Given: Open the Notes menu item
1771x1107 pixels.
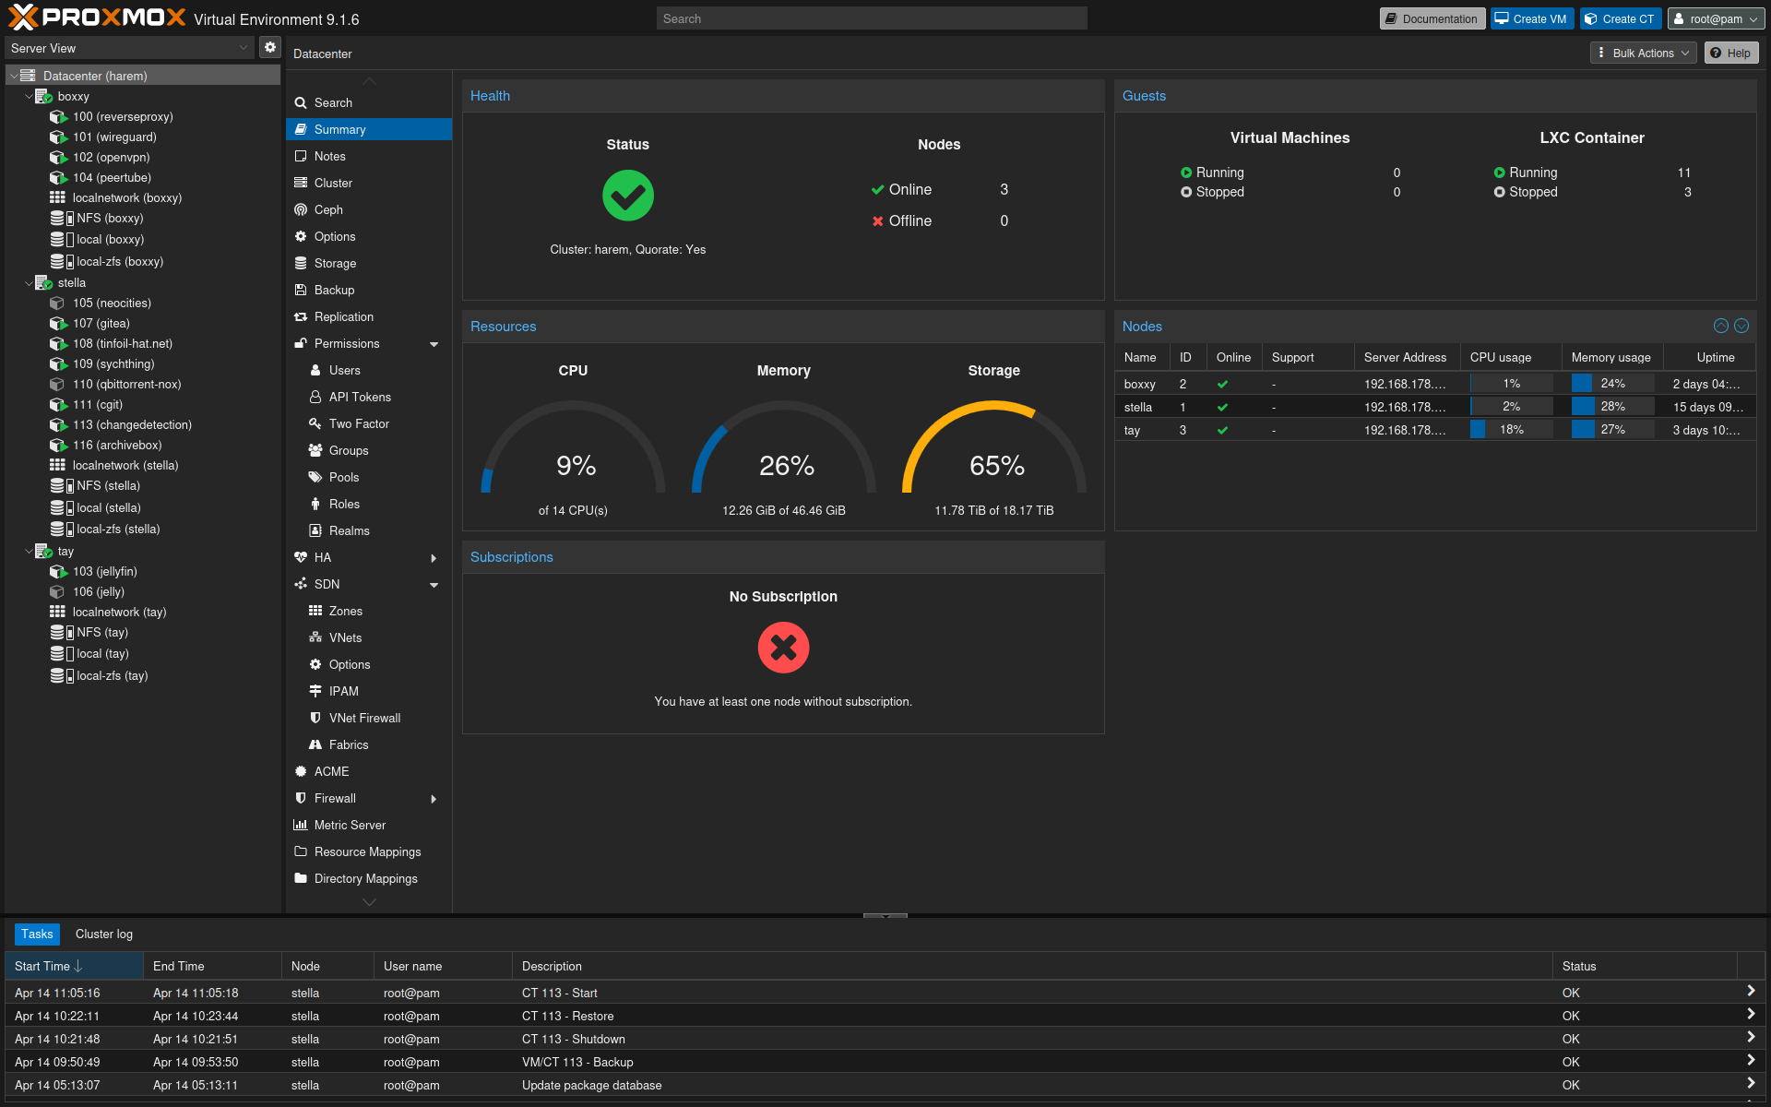Looking at the screenshot, I should click(x=329, y=156).
